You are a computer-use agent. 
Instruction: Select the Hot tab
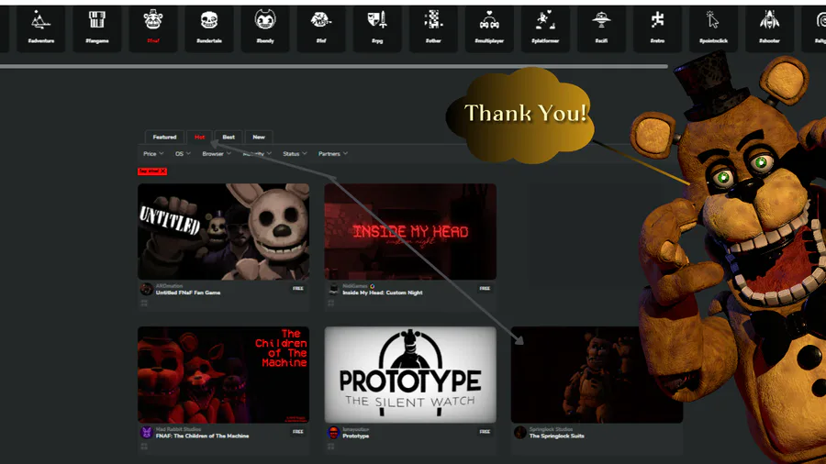click(200, 137)
